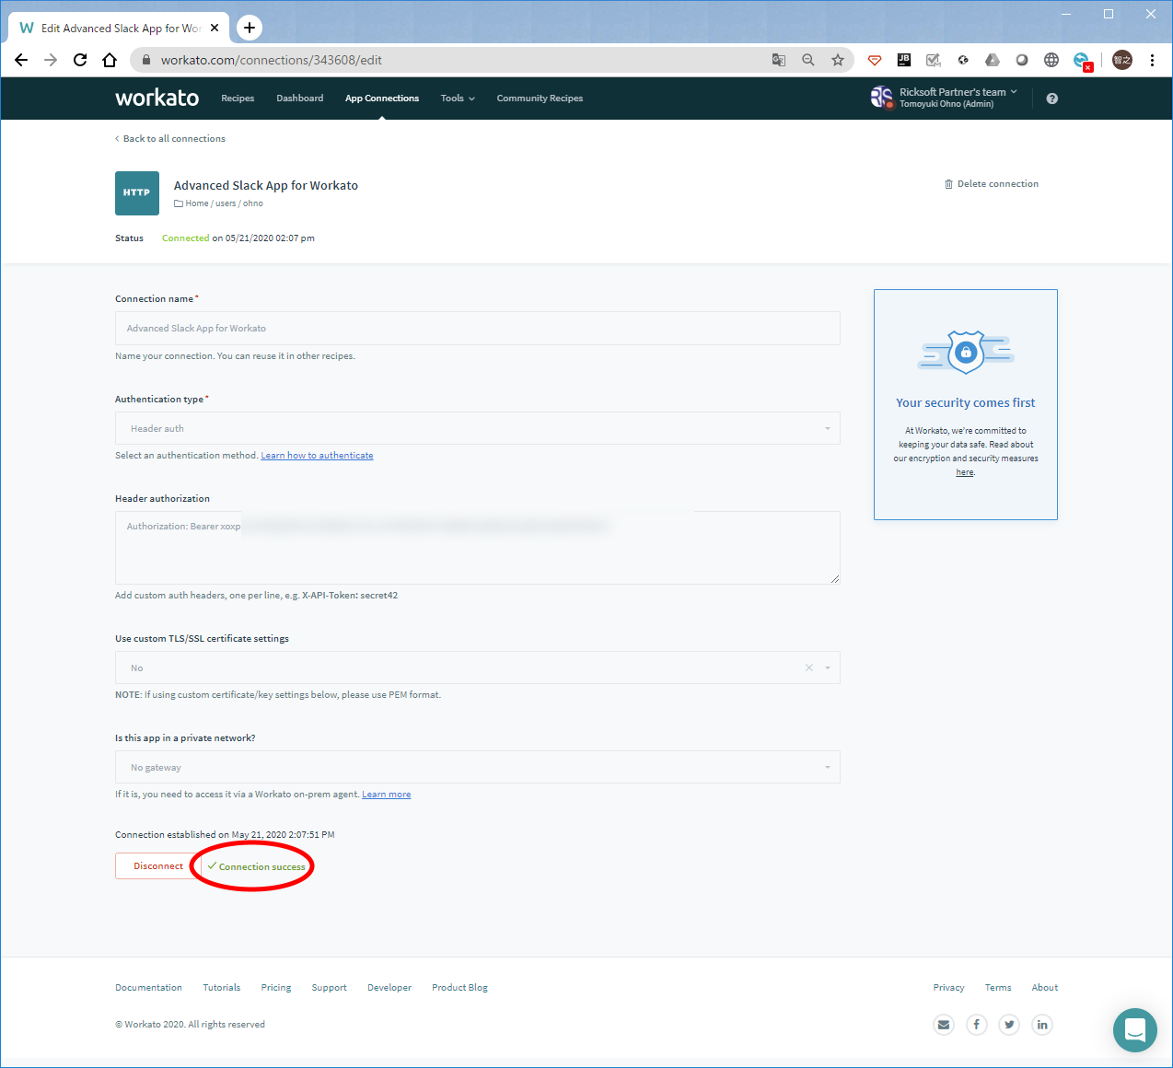Click the HTTP connector icon
Image resolution: width=1173 pixels, height=1068 pixels.
[137, 193]
